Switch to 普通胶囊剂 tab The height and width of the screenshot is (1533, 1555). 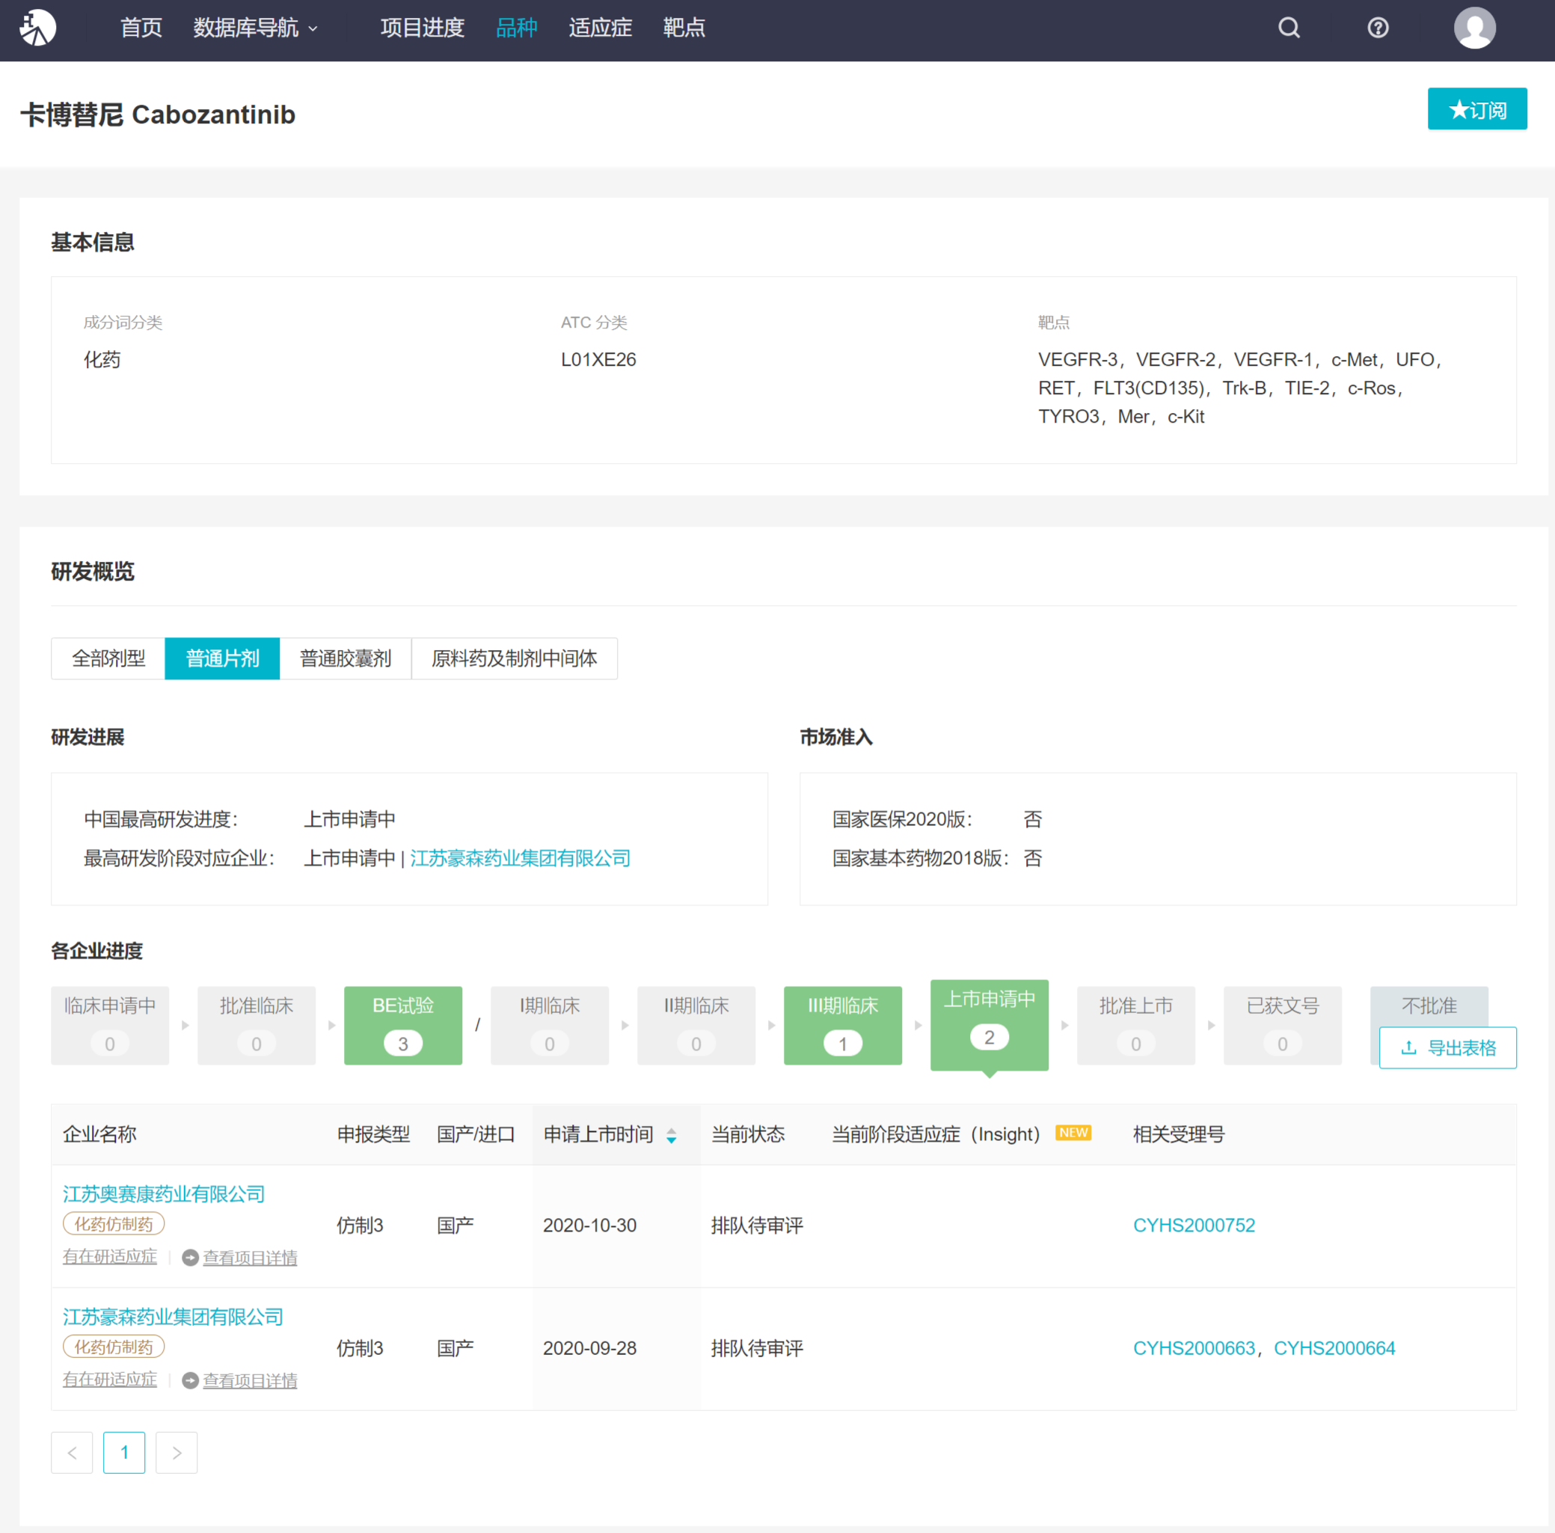click(346, 658)
